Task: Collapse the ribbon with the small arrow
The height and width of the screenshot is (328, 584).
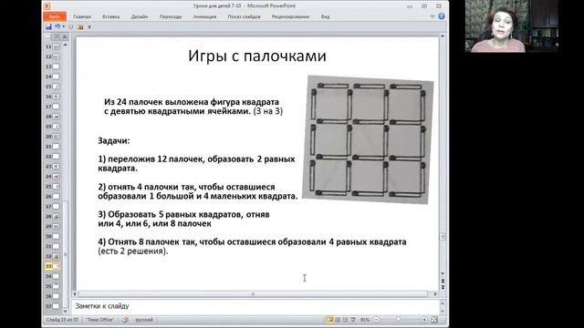Action: click(433, 16)
